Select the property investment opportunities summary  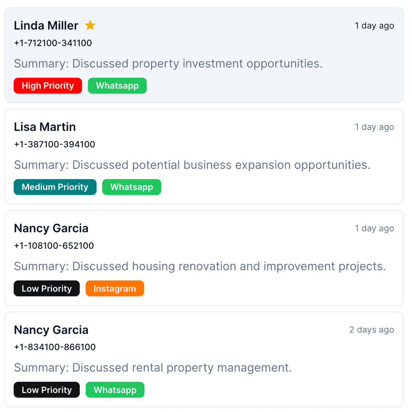(168, 63)
